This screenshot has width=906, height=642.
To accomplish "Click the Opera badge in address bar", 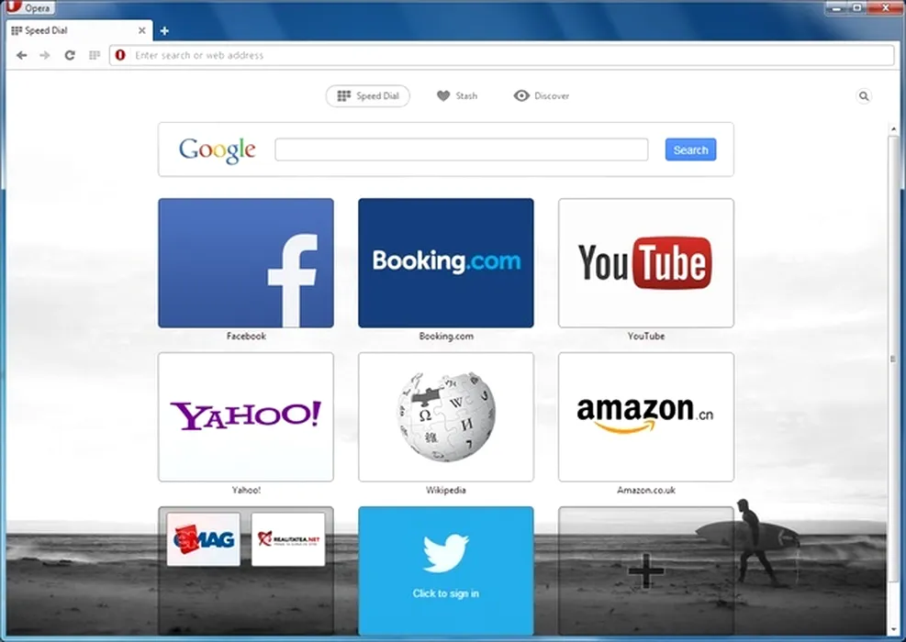I will point(120,55).
